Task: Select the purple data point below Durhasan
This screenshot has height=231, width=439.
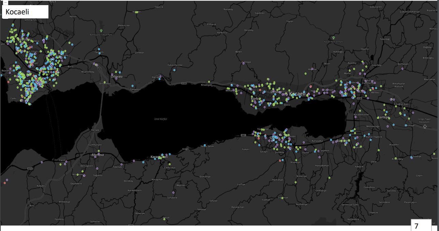Action: tap(403, 69)
